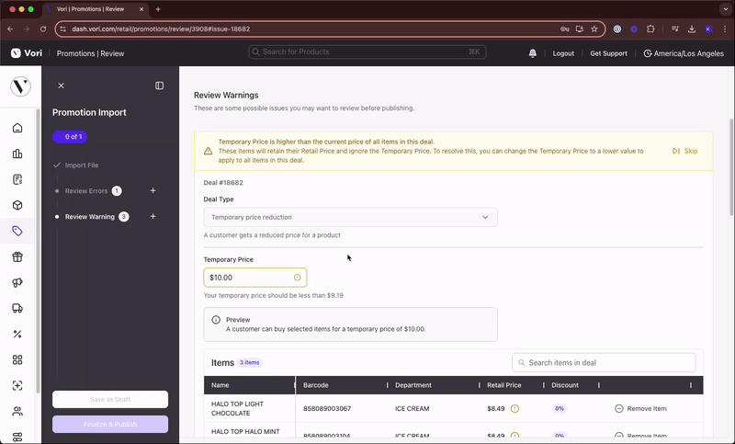Switch to Vori Promotions Review browser tab
Screen dimensions: 735x444
(94, 9)
